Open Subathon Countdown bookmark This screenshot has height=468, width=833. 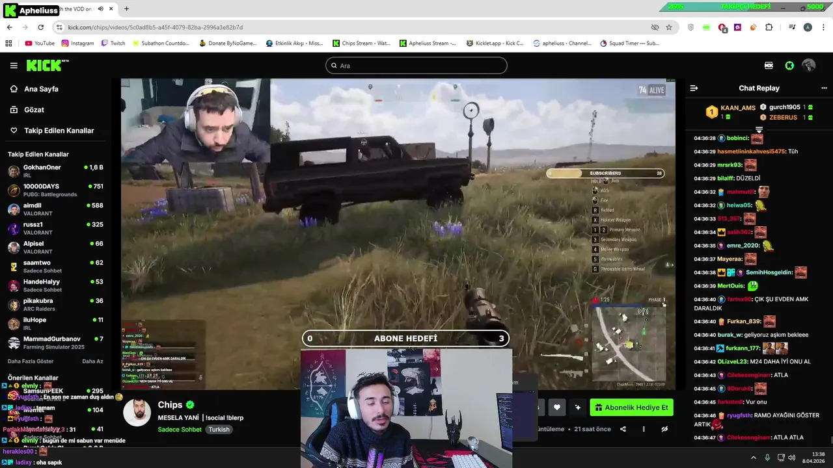click(161, 44)
